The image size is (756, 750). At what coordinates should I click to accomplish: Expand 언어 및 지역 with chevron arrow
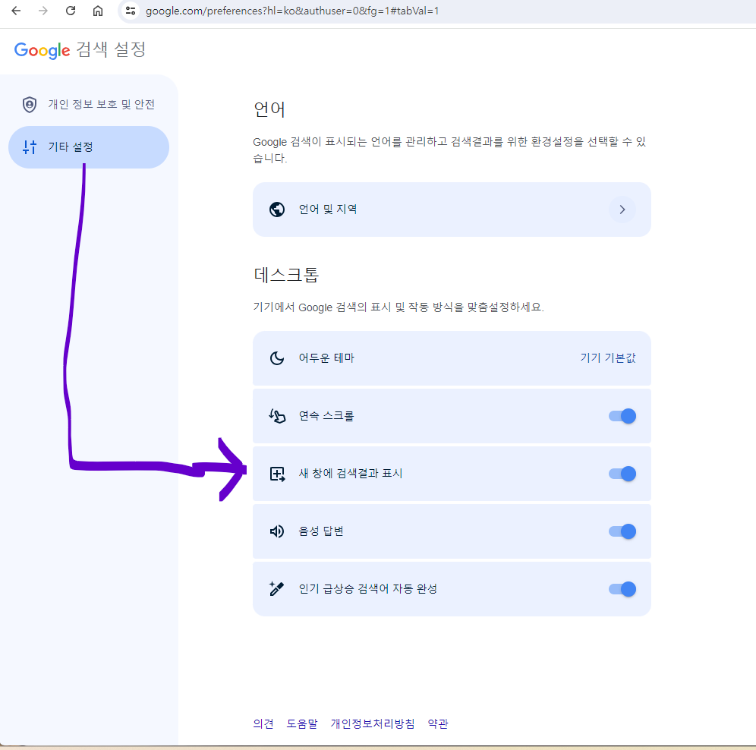[622, 210]
